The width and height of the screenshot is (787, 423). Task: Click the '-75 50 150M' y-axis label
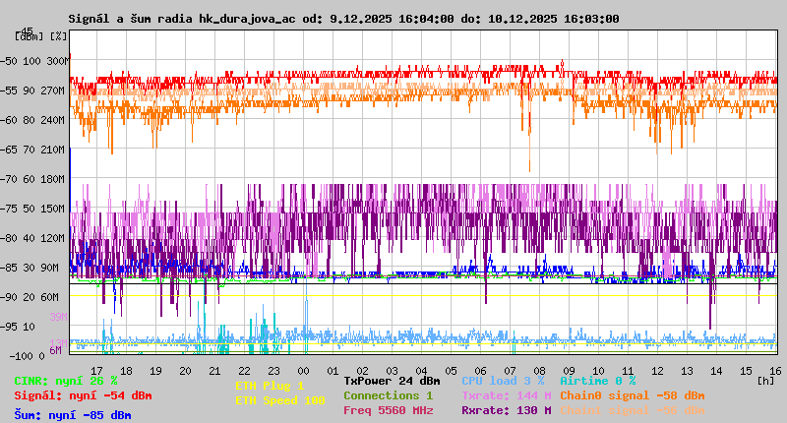[33, 209]
